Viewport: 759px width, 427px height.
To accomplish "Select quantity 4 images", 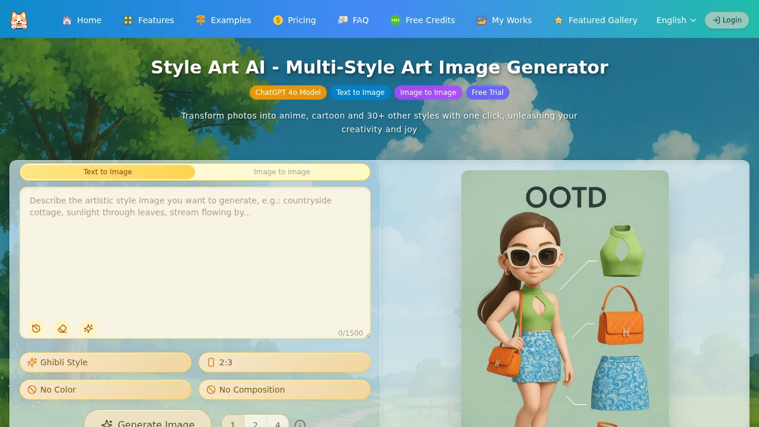I will click(278, 423).
